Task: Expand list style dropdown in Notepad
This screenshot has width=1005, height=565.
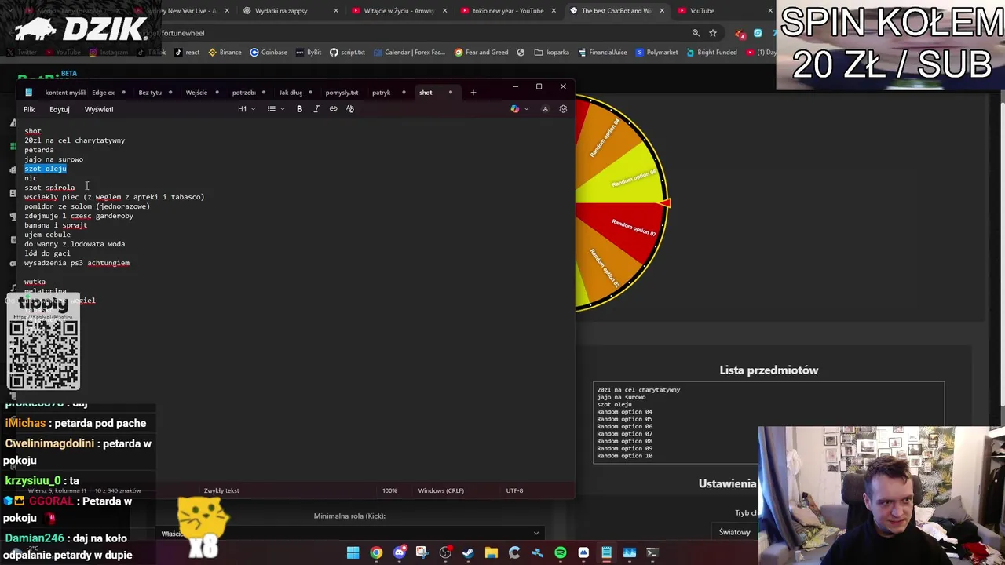Action: point(276,109)
